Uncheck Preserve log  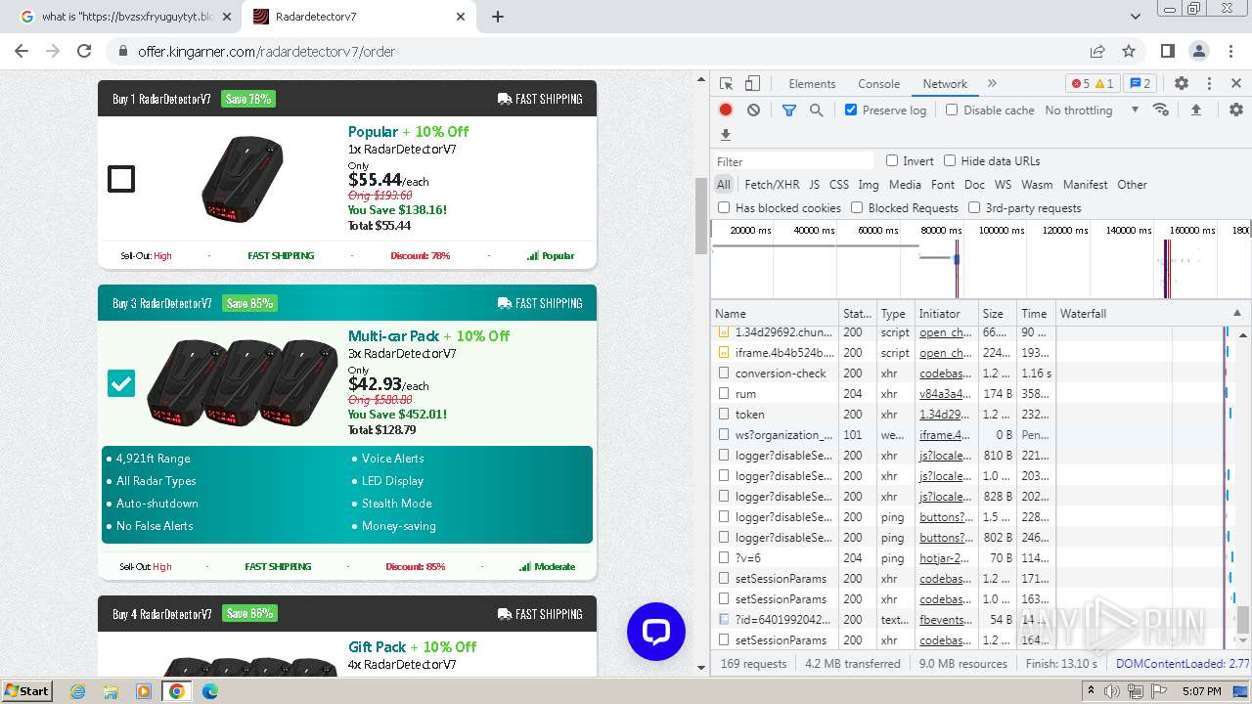coord(851,110)
